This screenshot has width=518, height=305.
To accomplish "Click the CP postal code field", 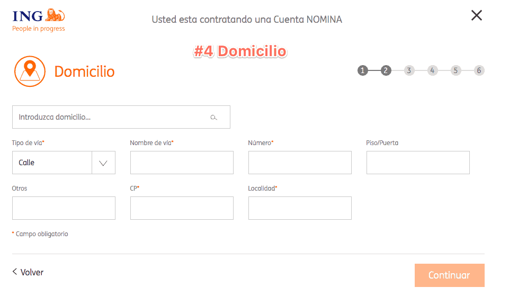I will (182, 208).
